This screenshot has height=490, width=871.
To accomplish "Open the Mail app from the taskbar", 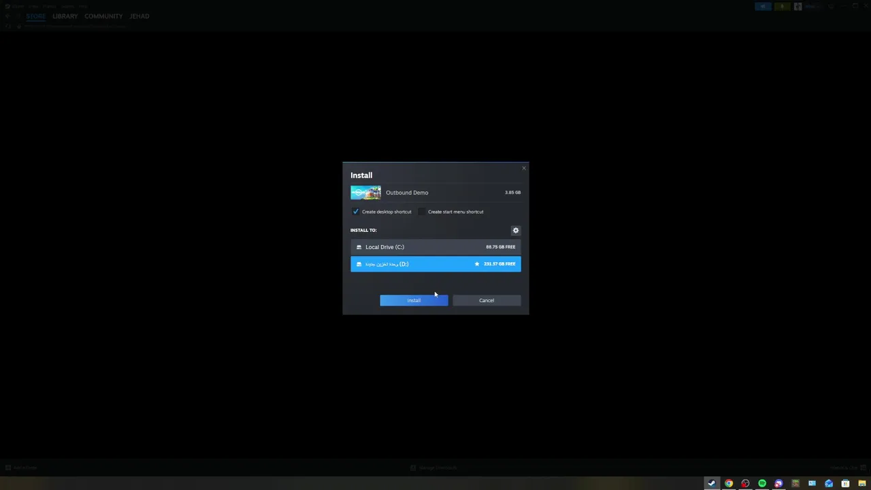I will tap(829, 483).
